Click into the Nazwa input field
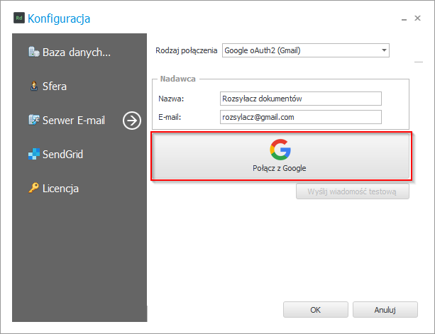Image resolution: width=435 pixels, height=334 pixels. point(301,99)
